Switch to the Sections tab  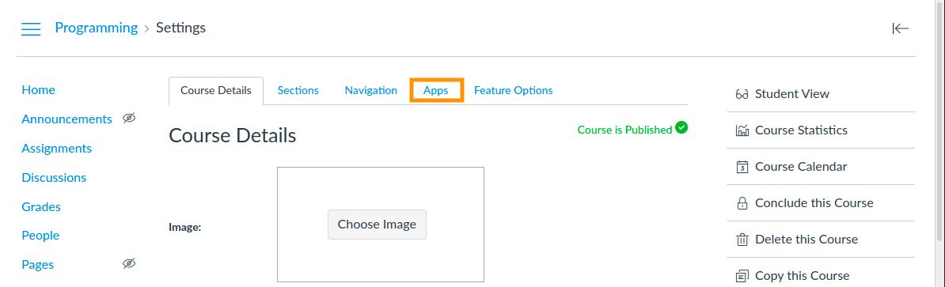coord(298,90)
